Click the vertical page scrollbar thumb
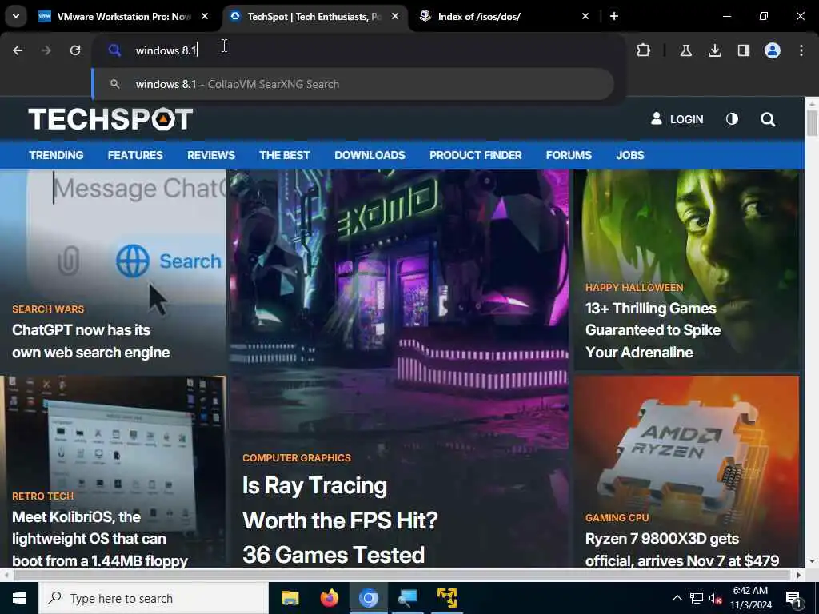819x614 pixels. (812, 123)
